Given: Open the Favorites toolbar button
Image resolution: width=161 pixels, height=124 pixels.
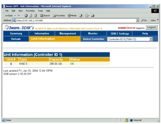Looking at the screenshot, I should tap(59, 16).
